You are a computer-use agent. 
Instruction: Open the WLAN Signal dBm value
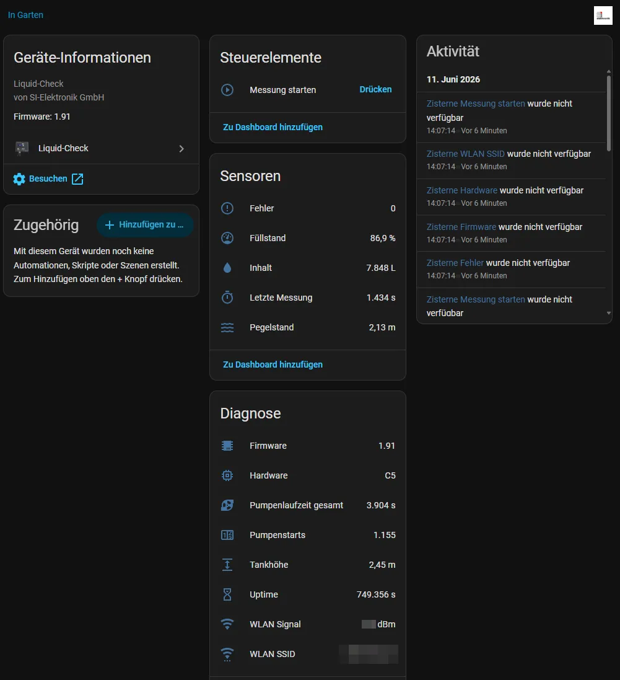378,624
